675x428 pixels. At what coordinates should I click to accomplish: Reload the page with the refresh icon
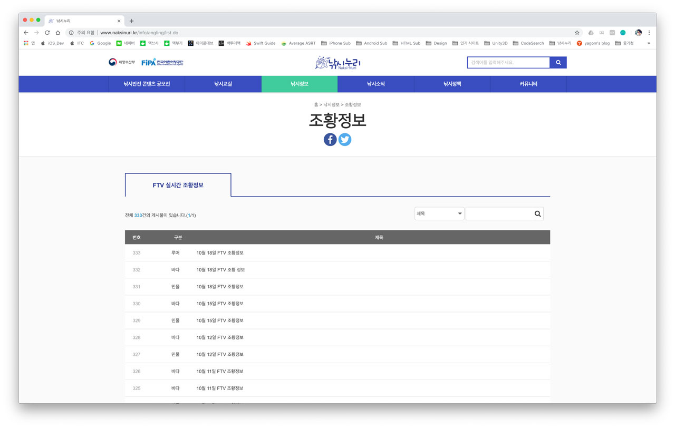point(47,33)
